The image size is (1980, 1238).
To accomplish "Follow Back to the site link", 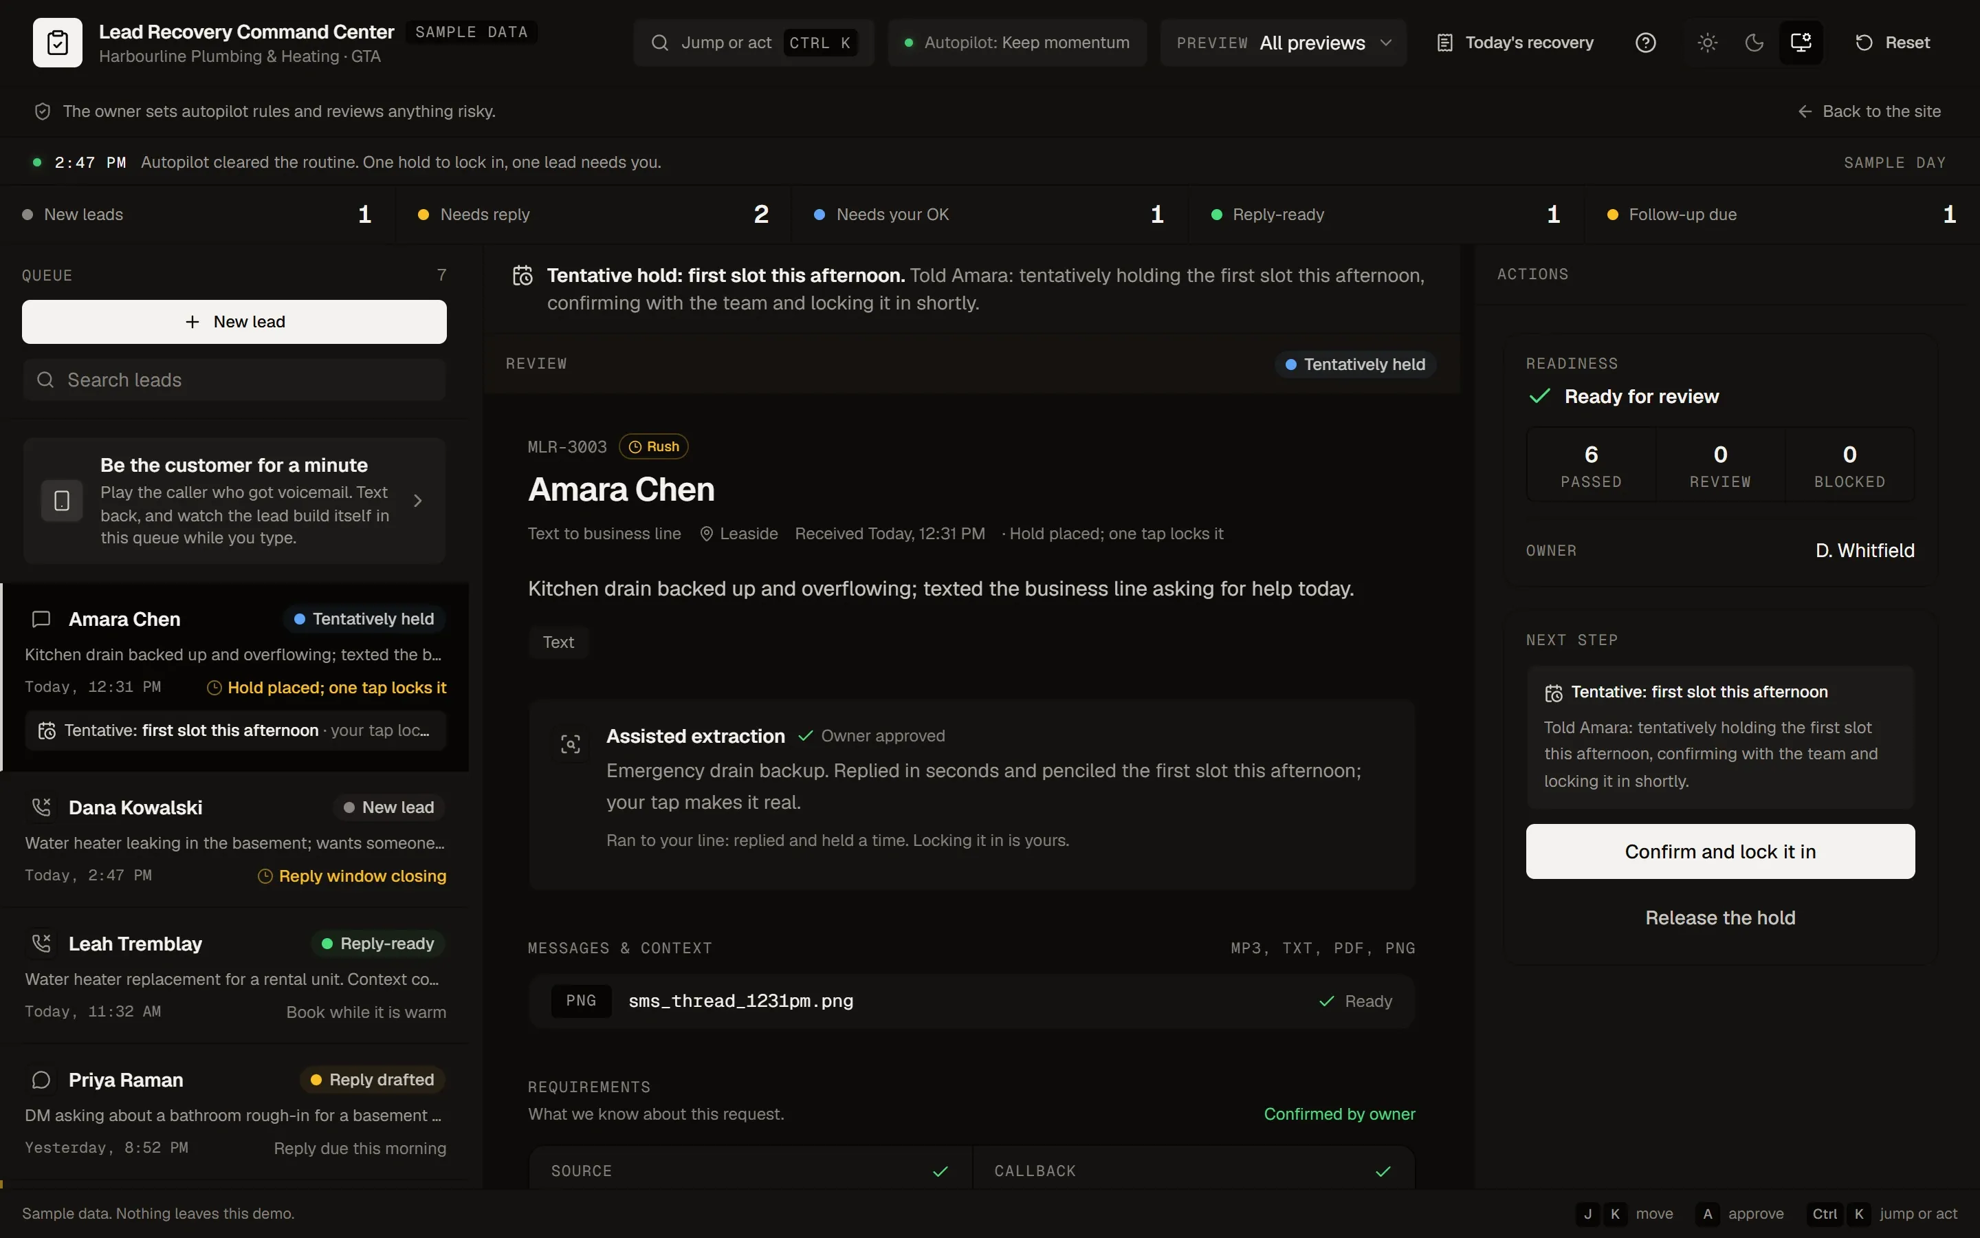I will (x=1869, y=111).
